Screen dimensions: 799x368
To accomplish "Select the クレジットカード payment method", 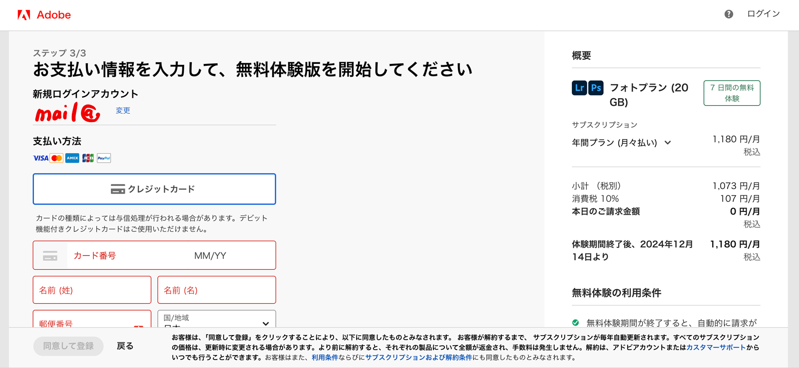I will click(x=154, y=189).
